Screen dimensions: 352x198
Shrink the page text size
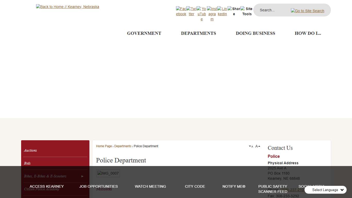[x=251, y=146]
